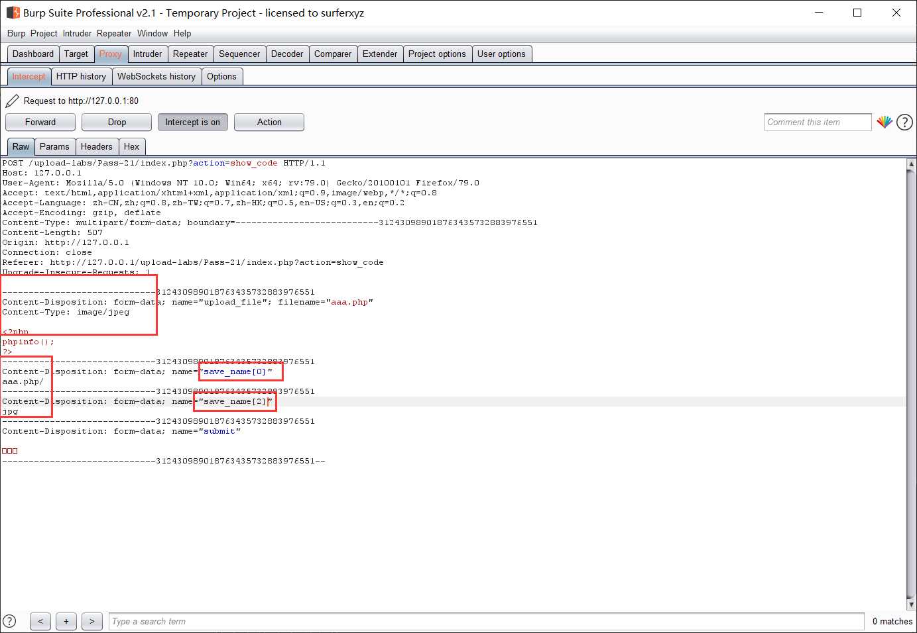Viewport: 917px width, 633px height.
Task: Switch to the Repeater tool tab
Action: coord(190,54)
